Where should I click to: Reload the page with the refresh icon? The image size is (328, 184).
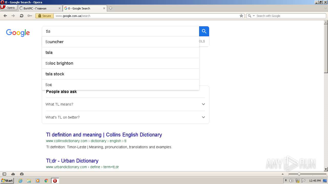point(22,16)
